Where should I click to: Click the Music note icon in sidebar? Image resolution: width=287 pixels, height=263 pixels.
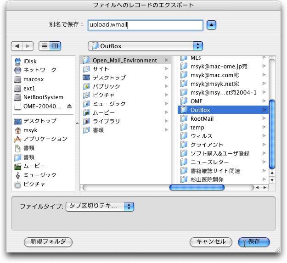pos(18,175)
